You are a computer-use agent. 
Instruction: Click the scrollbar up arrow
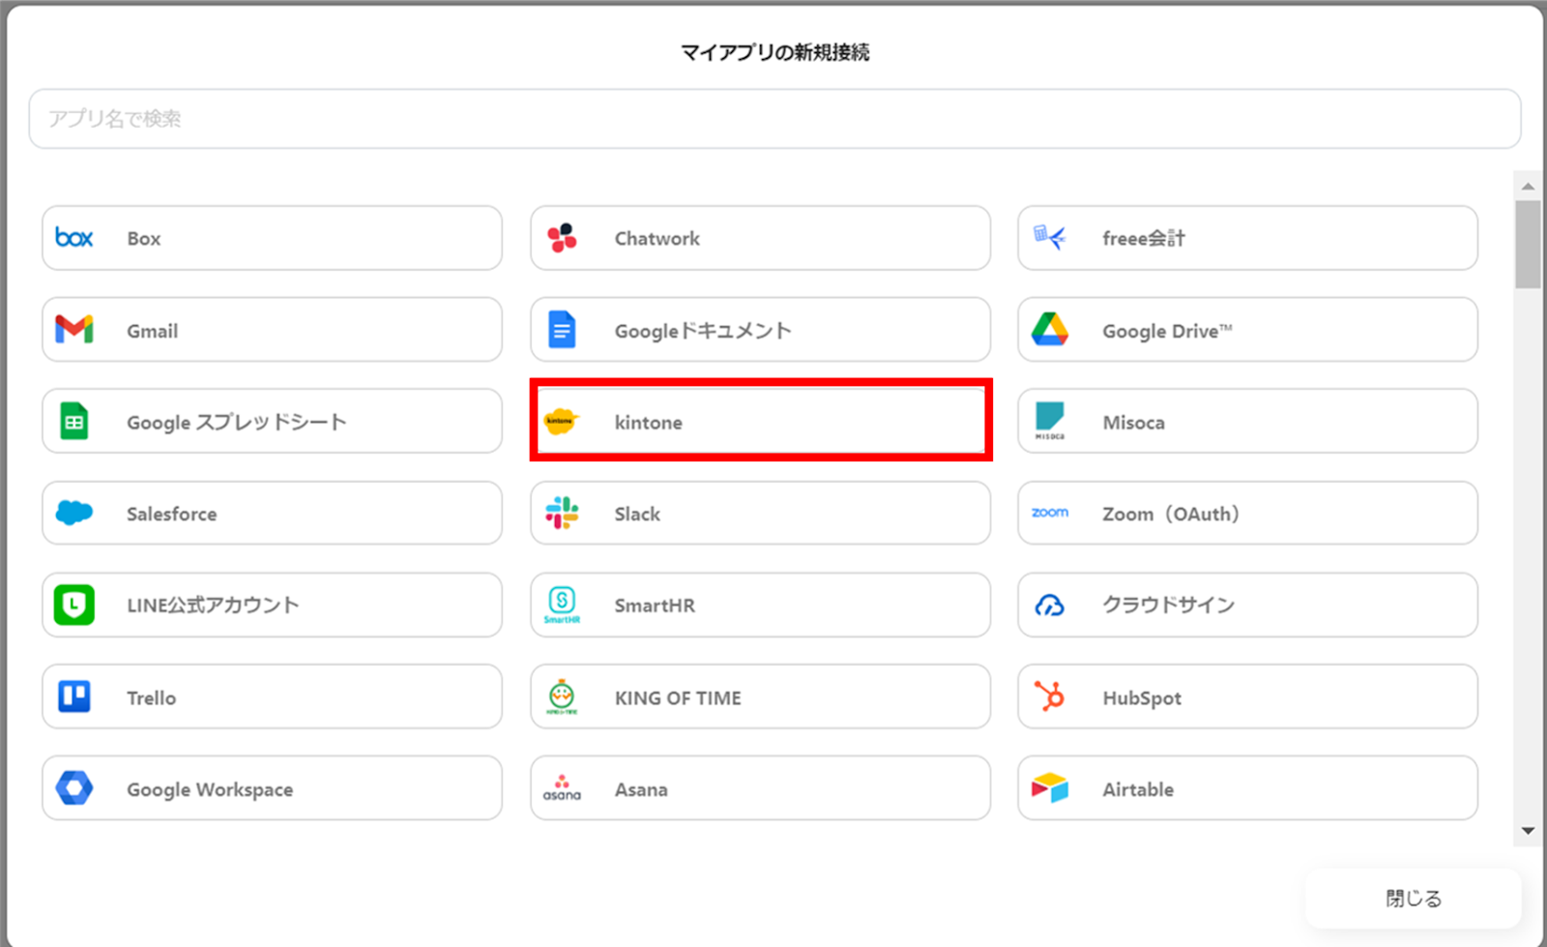(x=1528, y=186)
